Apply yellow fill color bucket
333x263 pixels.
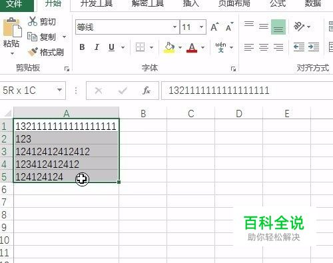[170, 47]
